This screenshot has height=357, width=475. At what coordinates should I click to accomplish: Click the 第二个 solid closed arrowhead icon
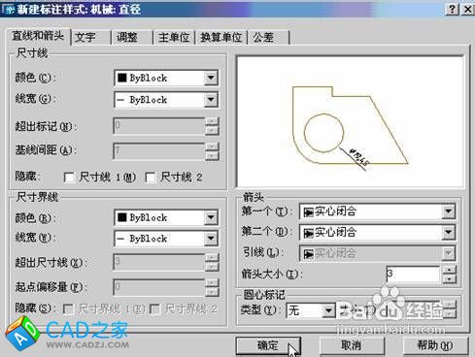click(309, 233)
